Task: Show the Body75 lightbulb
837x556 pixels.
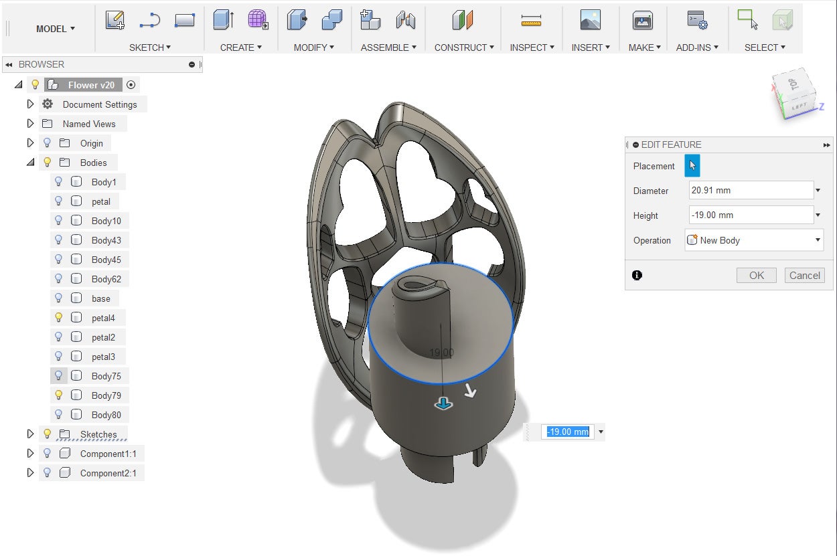Action: [x=58, y=376]
